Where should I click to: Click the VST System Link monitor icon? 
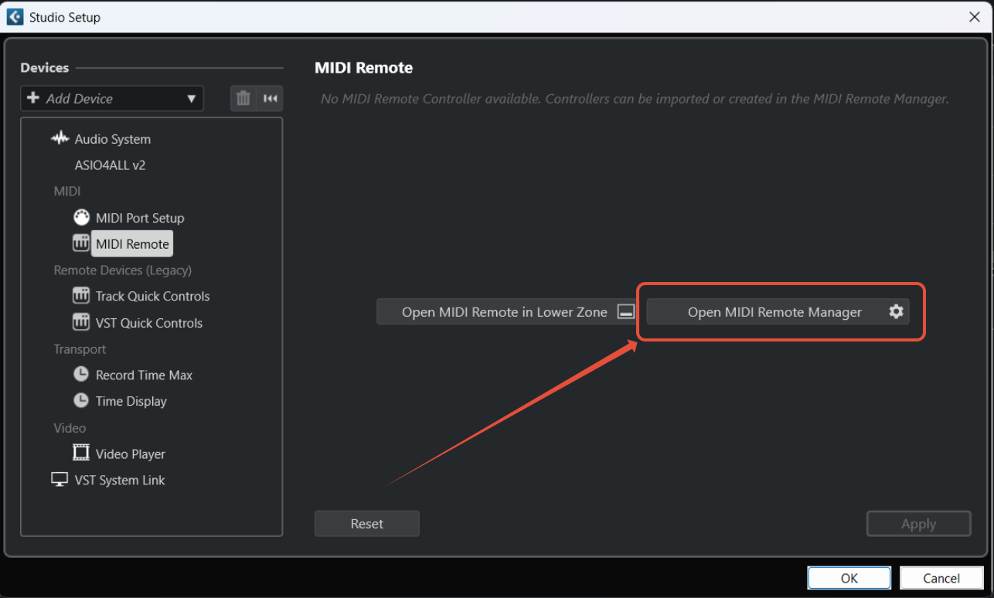pyautogui.click(x=60, y=480)
